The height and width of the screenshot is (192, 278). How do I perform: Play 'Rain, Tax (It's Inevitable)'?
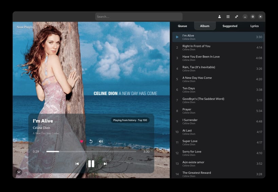[x=218, y=69]
